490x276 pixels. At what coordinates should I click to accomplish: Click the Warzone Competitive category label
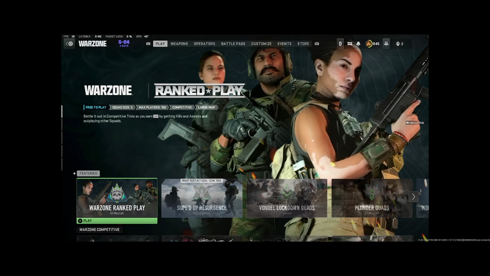pos(100,230)
